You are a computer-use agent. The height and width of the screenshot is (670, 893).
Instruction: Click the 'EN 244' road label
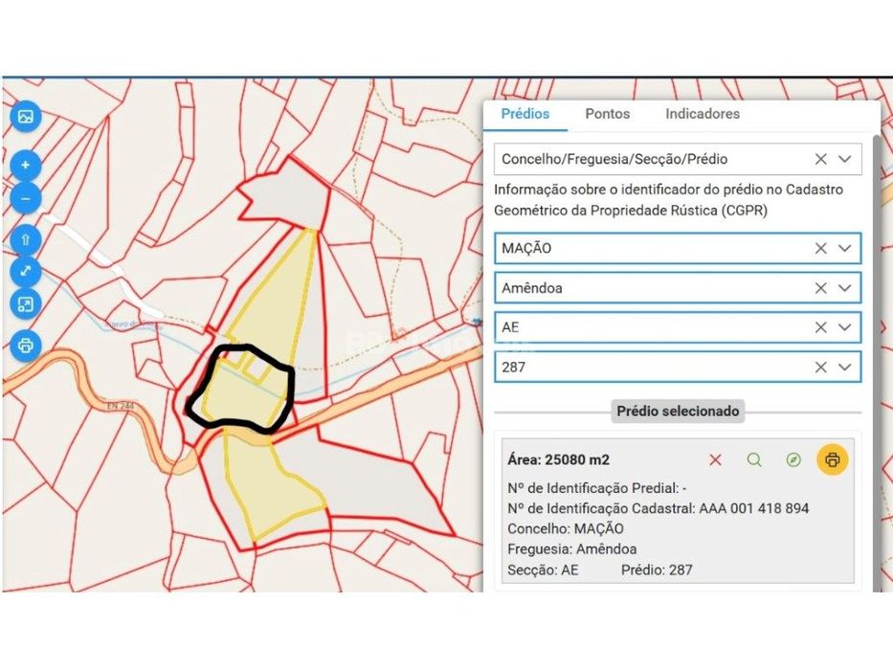pyautogui.click(x=121, y=406)
